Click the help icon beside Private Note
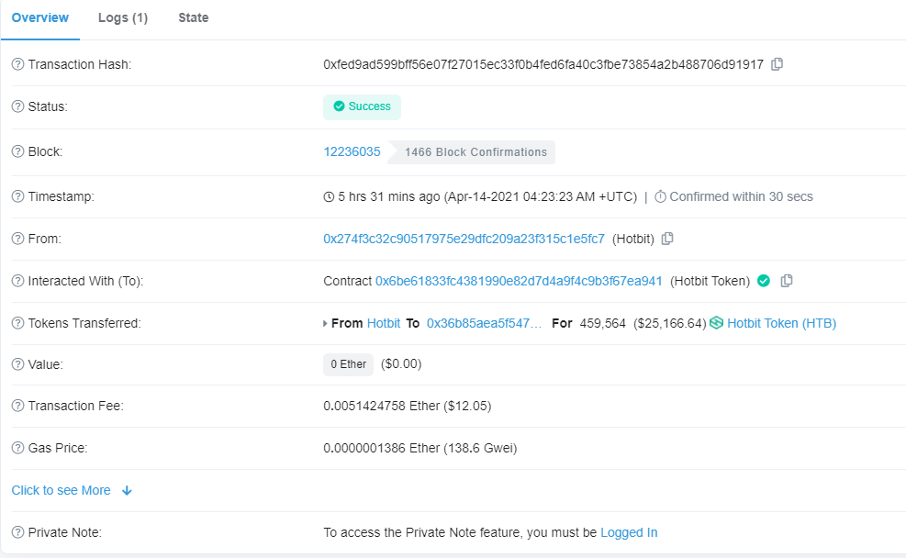This screenshot has width=906, height=558. click(17, 532)
